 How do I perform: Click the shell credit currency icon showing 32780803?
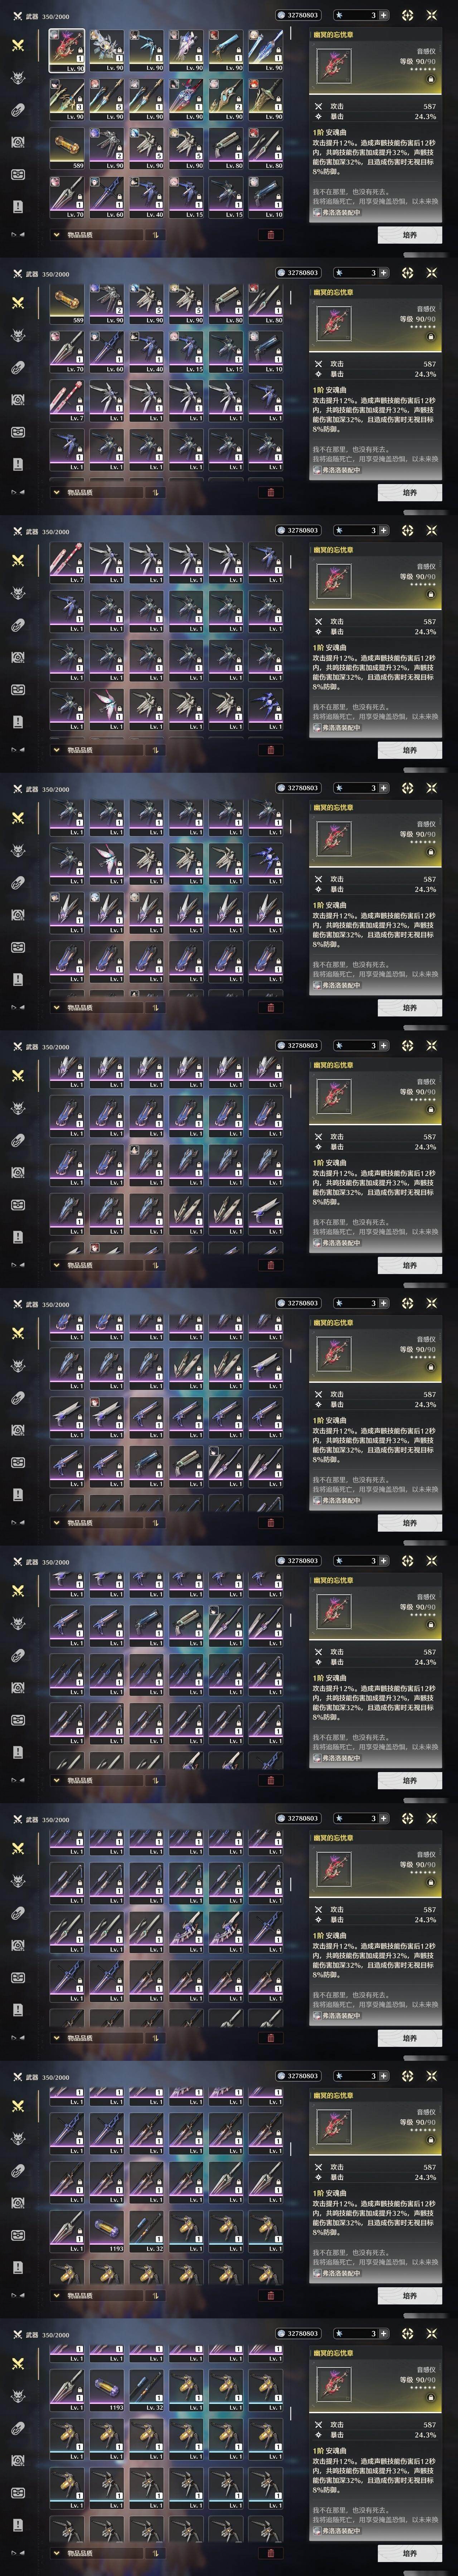pos(280,15)
